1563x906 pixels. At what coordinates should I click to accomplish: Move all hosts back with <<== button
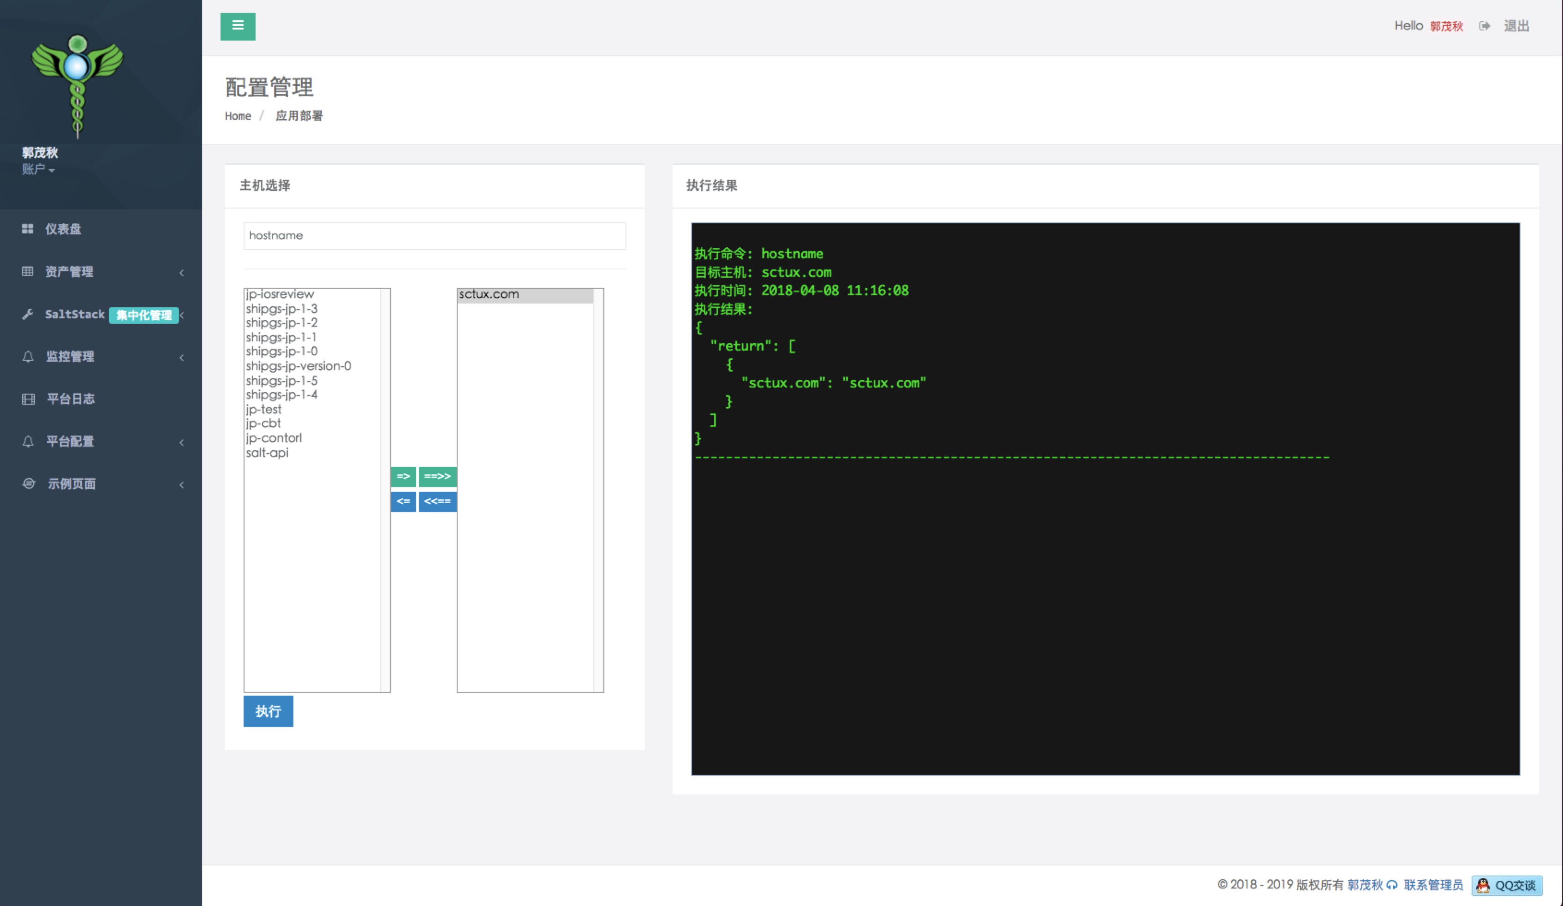pyautogui.click(x=437, y=501)
